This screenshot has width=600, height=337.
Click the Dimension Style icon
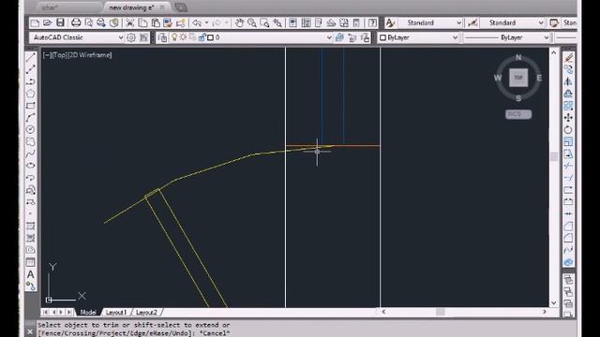coord(472,22)
